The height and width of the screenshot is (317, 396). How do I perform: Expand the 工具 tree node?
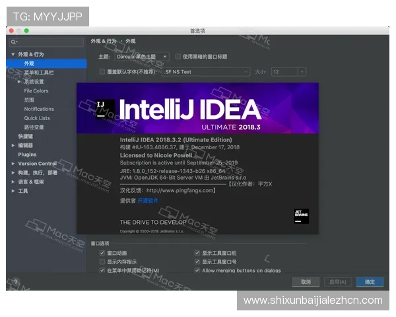tap(13, 191)
